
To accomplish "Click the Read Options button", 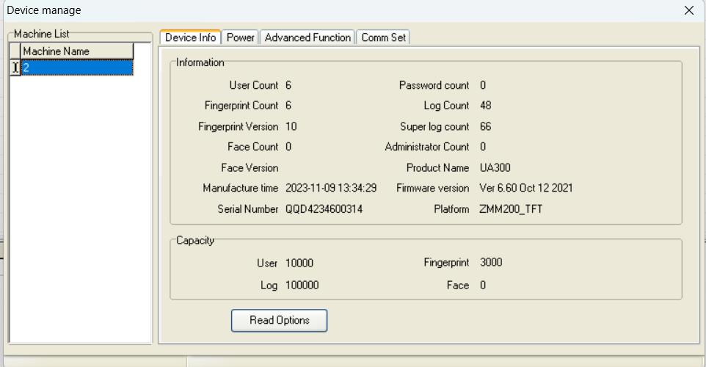I will [x=279, y=320].
